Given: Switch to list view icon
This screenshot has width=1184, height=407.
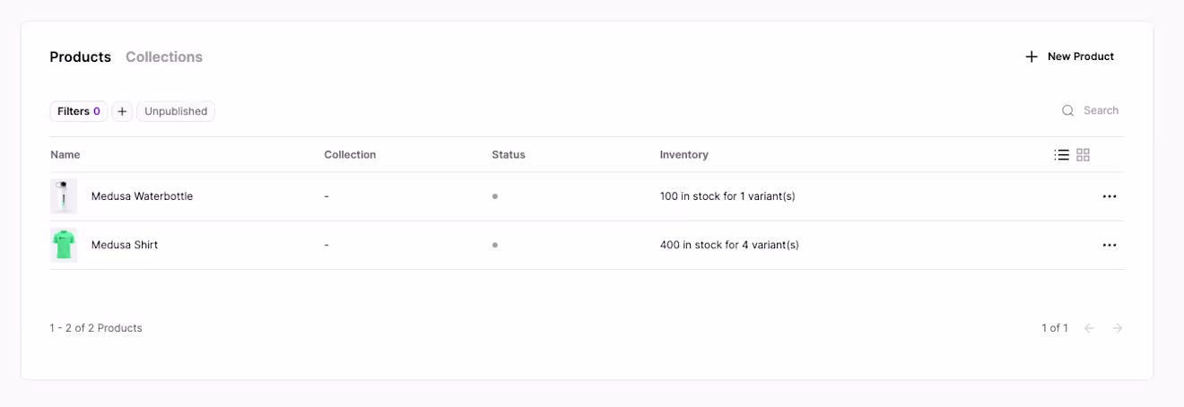Looking at the screenshot, I should tap(1061, 155).
